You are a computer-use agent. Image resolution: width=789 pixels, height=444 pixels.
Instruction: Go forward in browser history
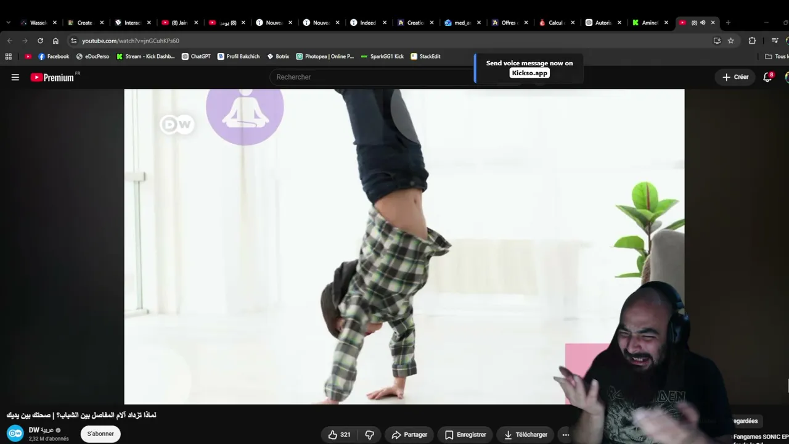point(25,41)
